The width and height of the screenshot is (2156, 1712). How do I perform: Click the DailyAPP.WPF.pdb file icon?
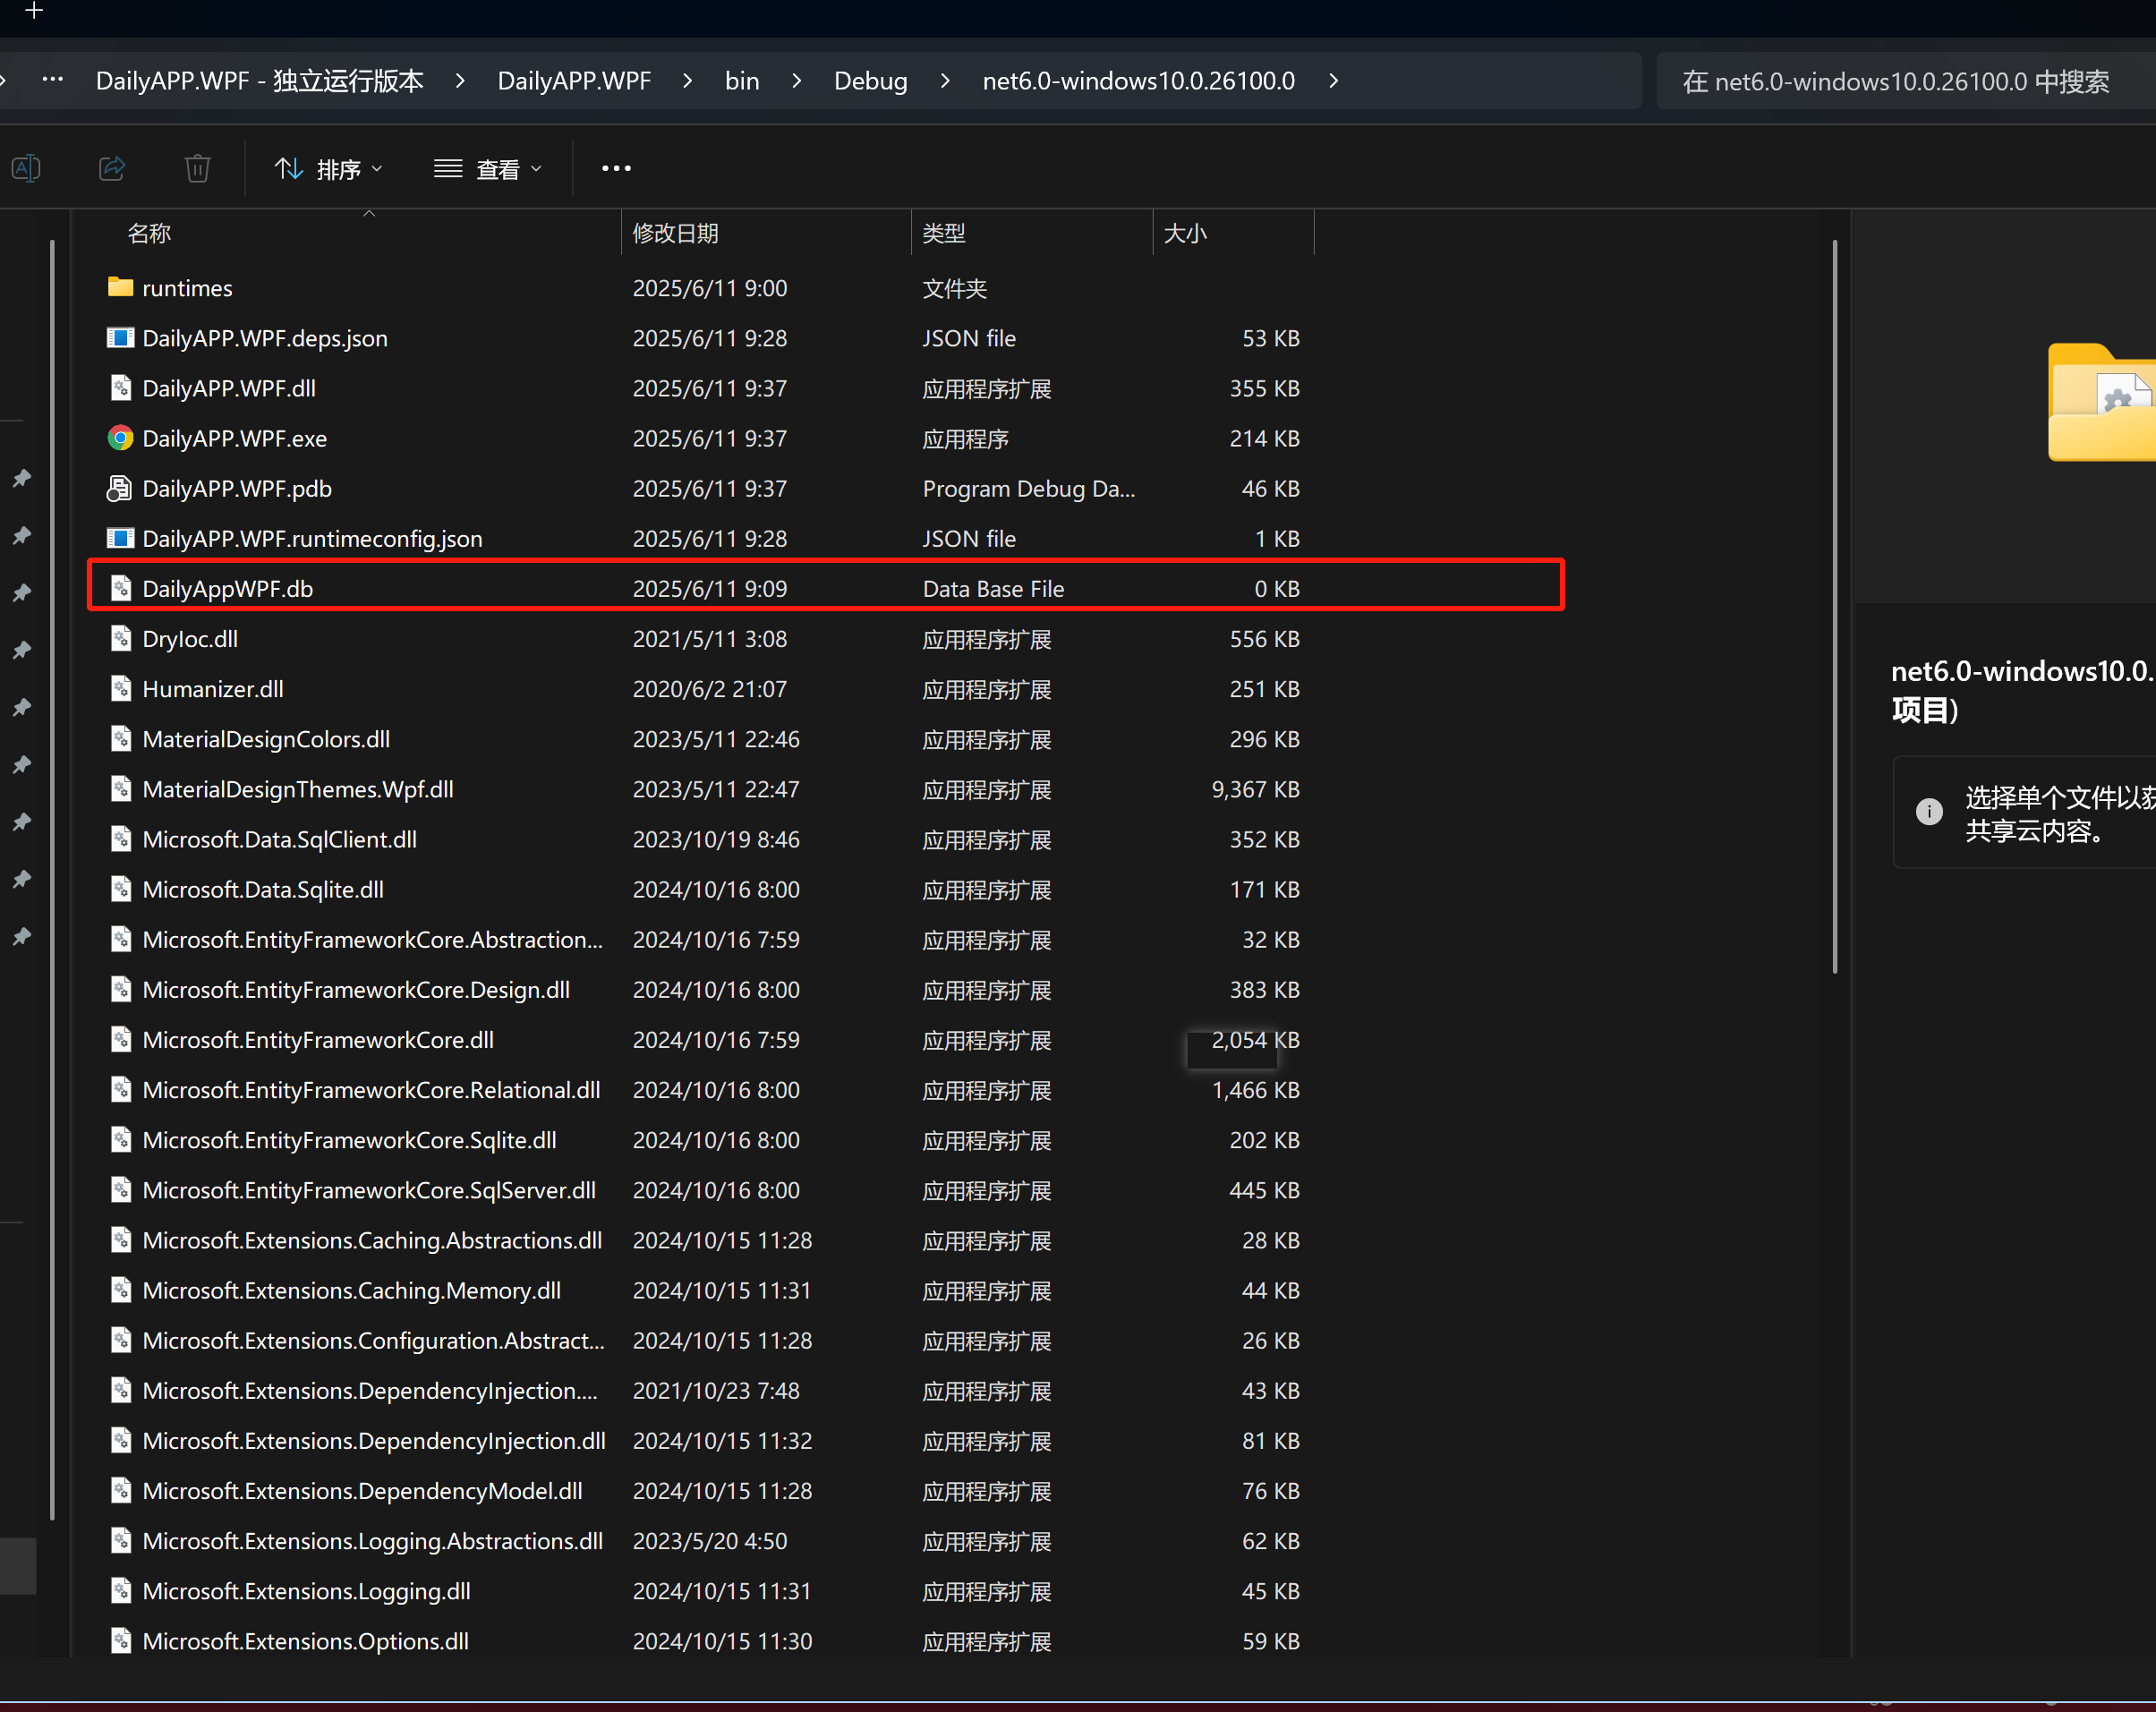point(120,488)
